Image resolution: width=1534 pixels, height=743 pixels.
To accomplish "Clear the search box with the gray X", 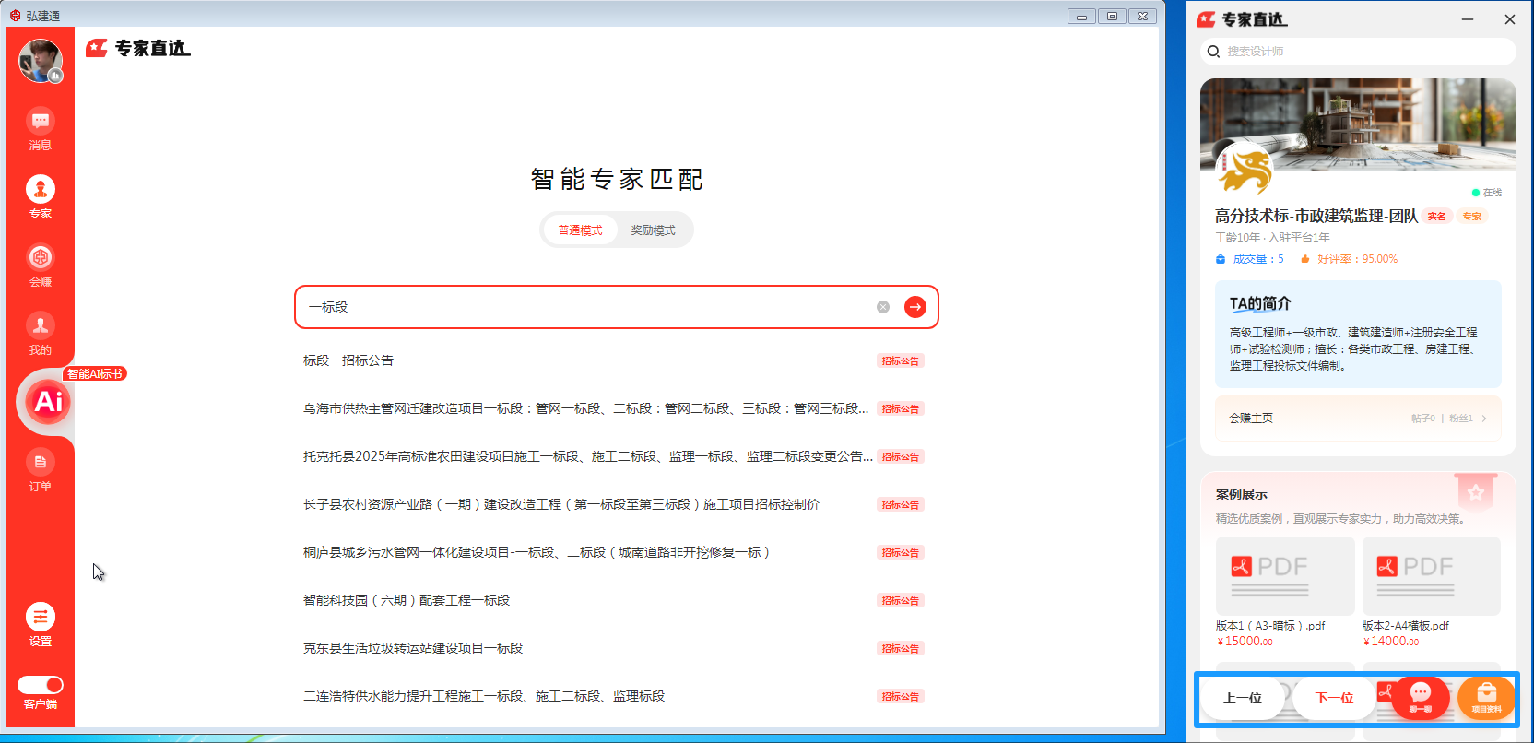I will coord(883,307).
